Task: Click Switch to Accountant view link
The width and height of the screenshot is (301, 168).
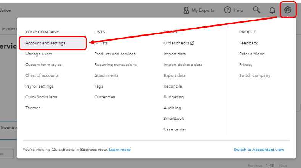Action: [259, 150]
